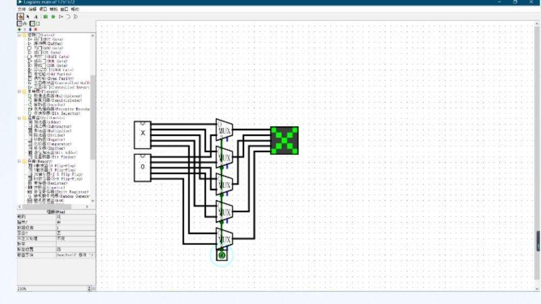This screenshot has height=304, width=541.
Task: Click the zoom stepper next to 200%
Action: 90,289
